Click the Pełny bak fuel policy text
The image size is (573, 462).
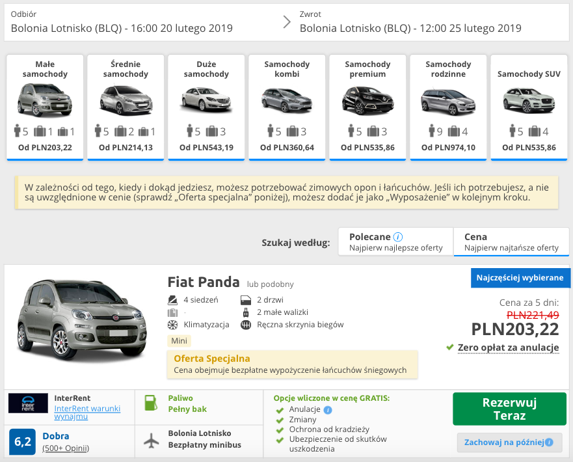point(187,409)
